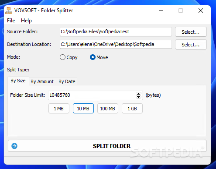Browse for source folder with Select button

coord(191,32)
